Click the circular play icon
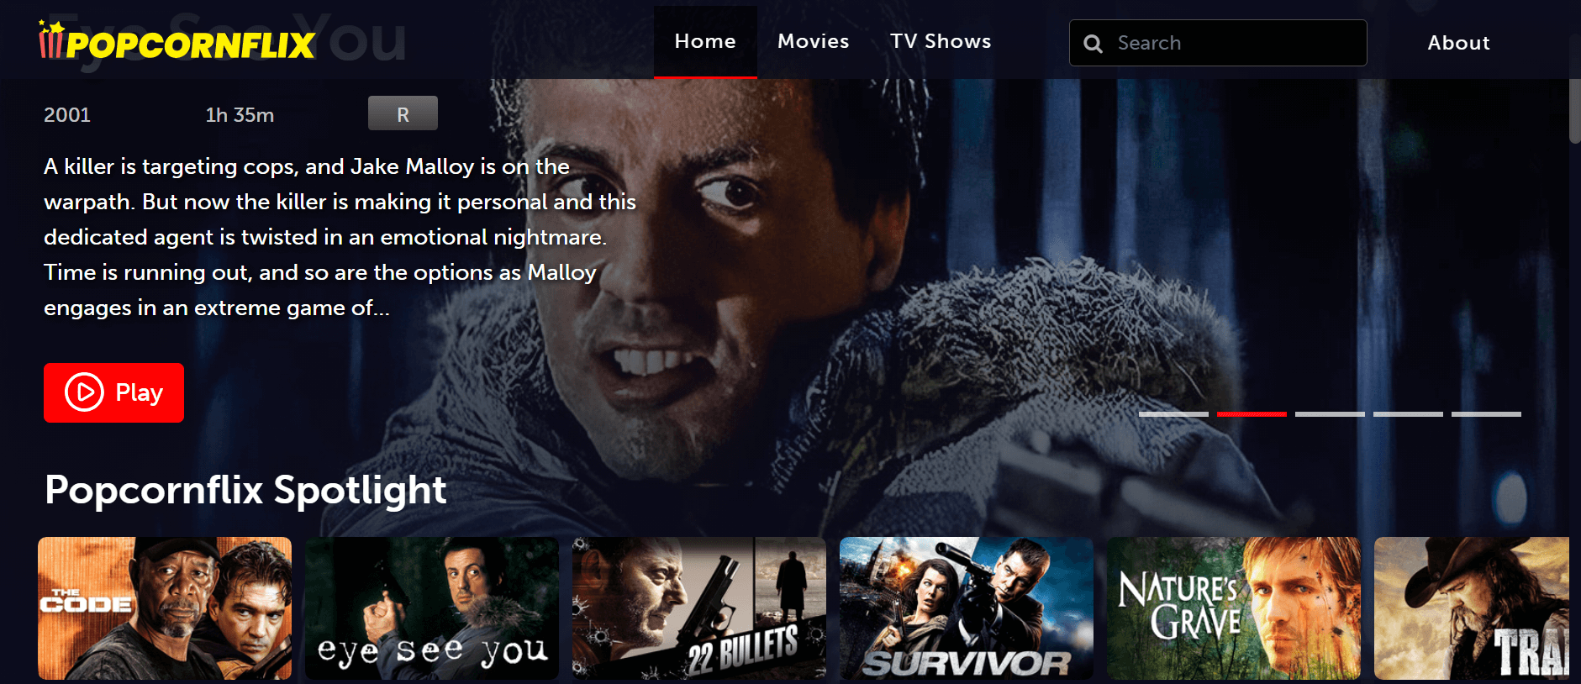This screenshot has height=684, width=1581. [84, 392]
